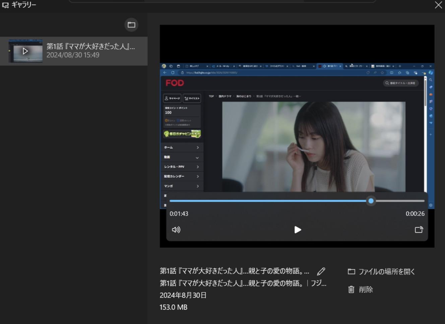Image resolution: width=445 pixels, height=324 pixels.
Task: Click the elapsed time 0:01:43
Action: click(179, 214)
